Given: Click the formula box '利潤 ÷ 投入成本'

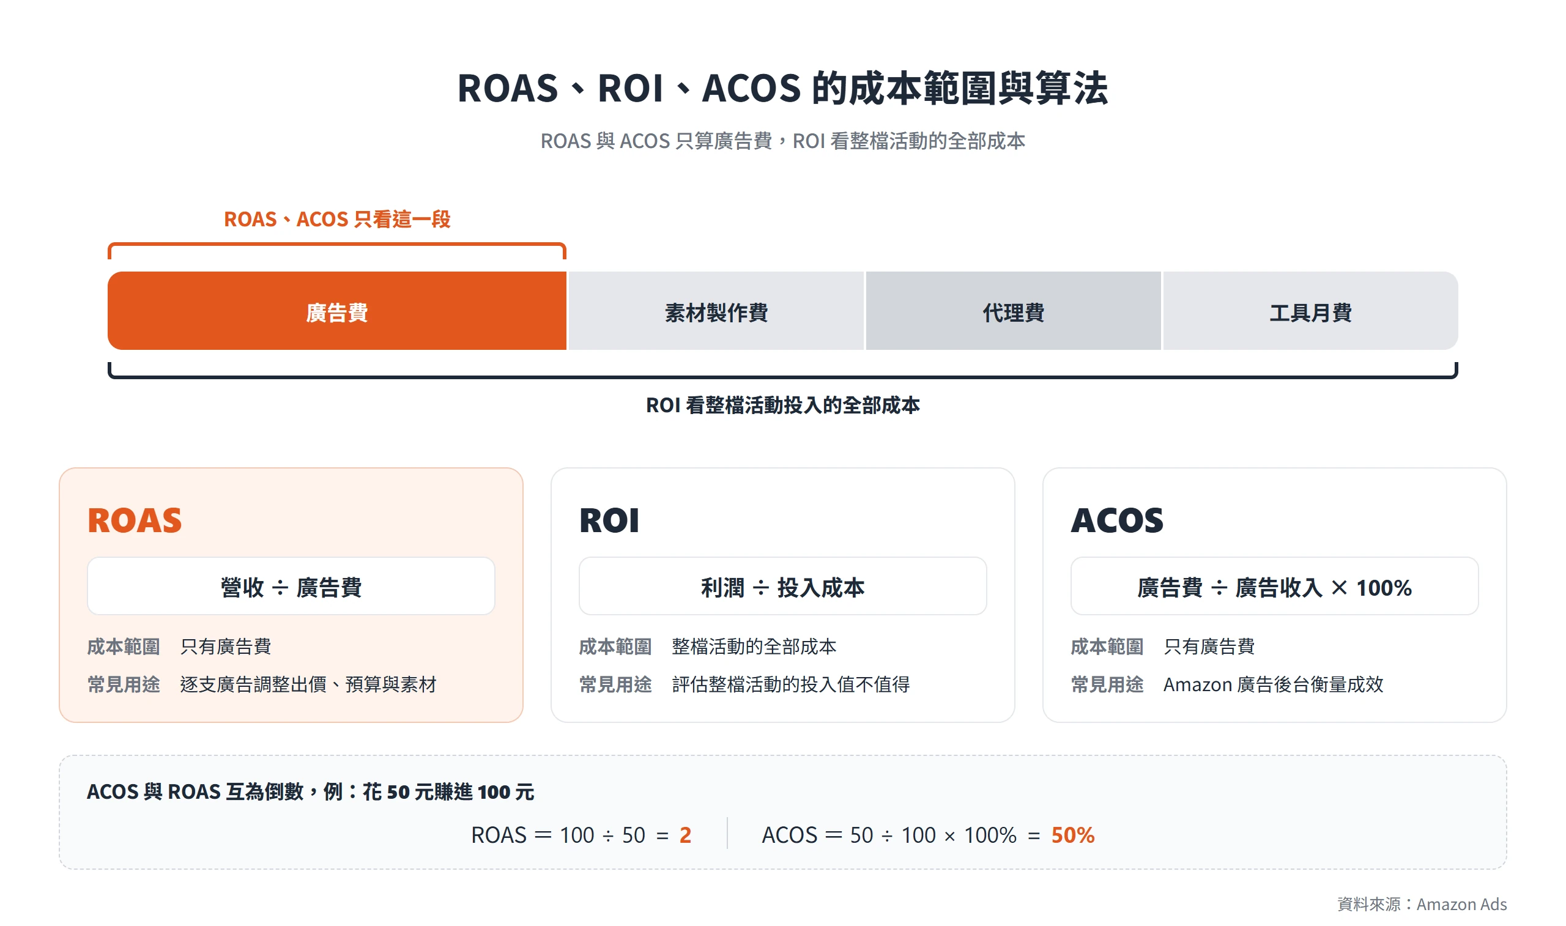Looking at the screenshot, I should click(x=783, y=587).
